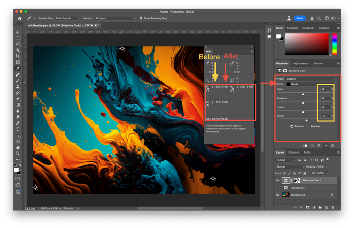This screenshot has height=228, width=354.
Task: Click the Cyan slider handle
Action: coord(303,94)
